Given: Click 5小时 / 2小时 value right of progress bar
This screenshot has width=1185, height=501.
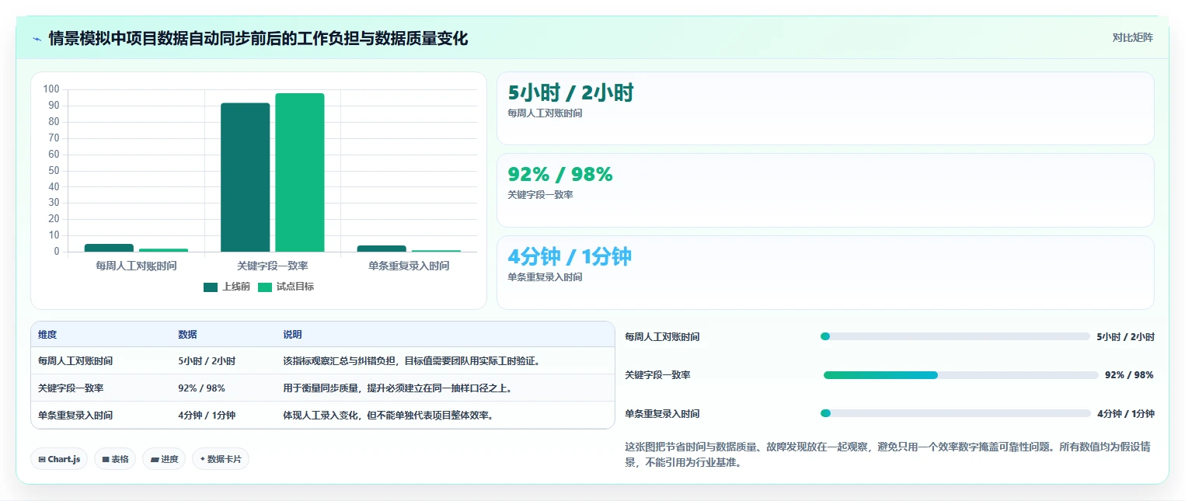Looking at the screenshot, I should (1125, 337).
